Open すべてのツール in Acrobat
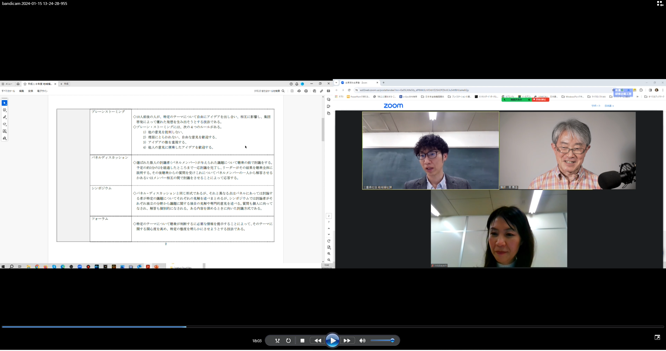666x351 pixels. pyautogui.click(x=8, y=91)
